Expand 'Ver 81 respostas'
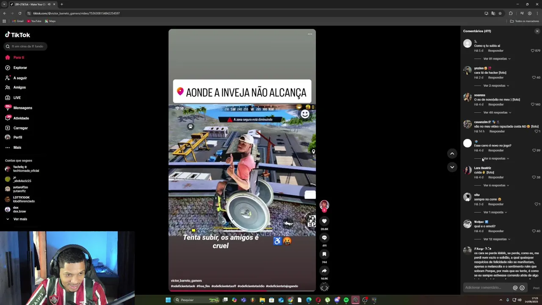 pyautogui.click(x=497, y=59)
